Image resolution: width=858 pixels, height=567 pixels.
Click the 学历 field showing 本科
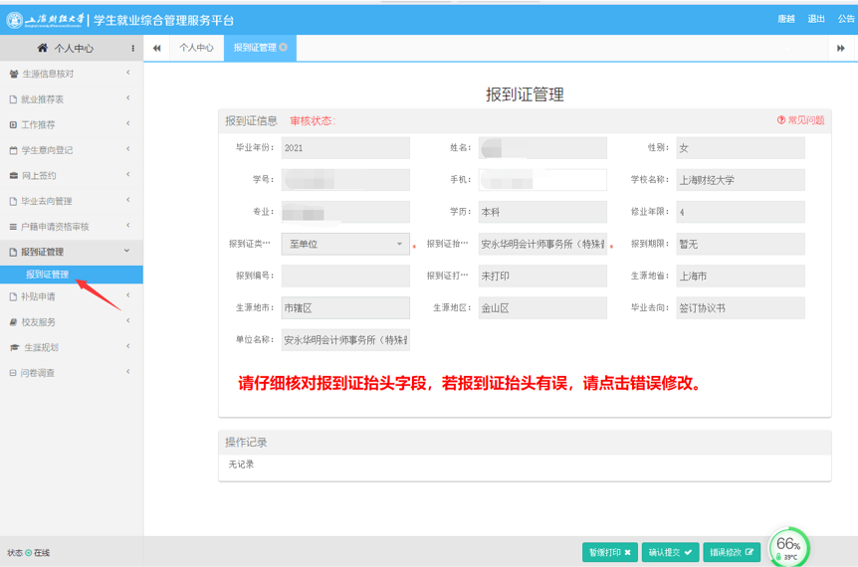[x=542, y=212]
